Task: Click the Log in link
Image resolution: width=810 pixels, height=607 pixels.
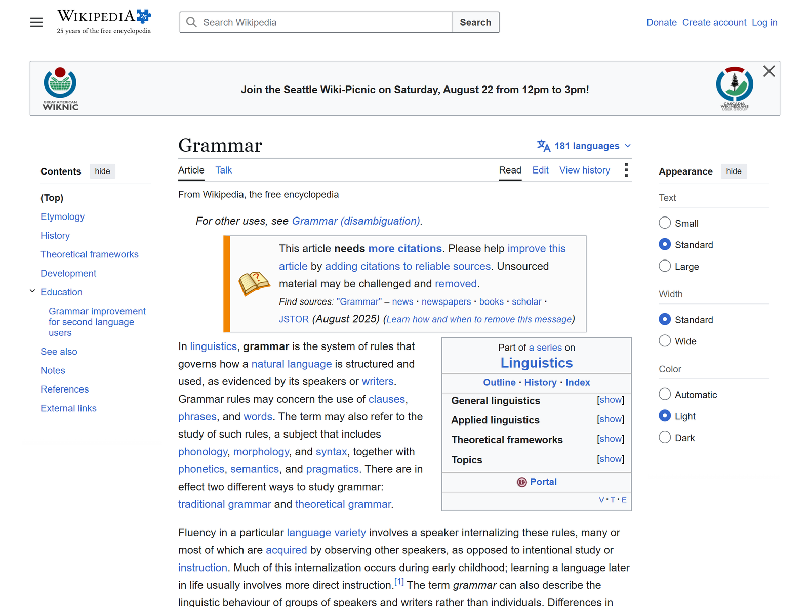Action: pyautogui.click(x=764, y=22)
